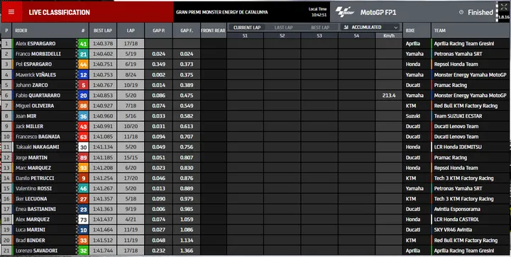Viewport: 511px width, 257px height.
Task: Switch to CURRENT LAP tab
Action: coord(247,28)
